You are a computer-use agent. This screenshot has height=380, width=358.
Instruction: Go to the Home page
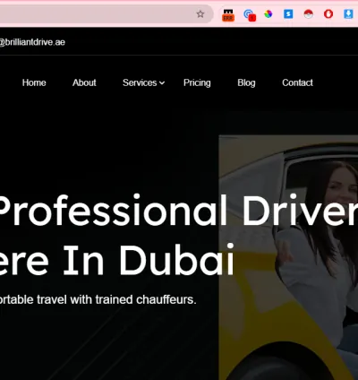(34, 82)
